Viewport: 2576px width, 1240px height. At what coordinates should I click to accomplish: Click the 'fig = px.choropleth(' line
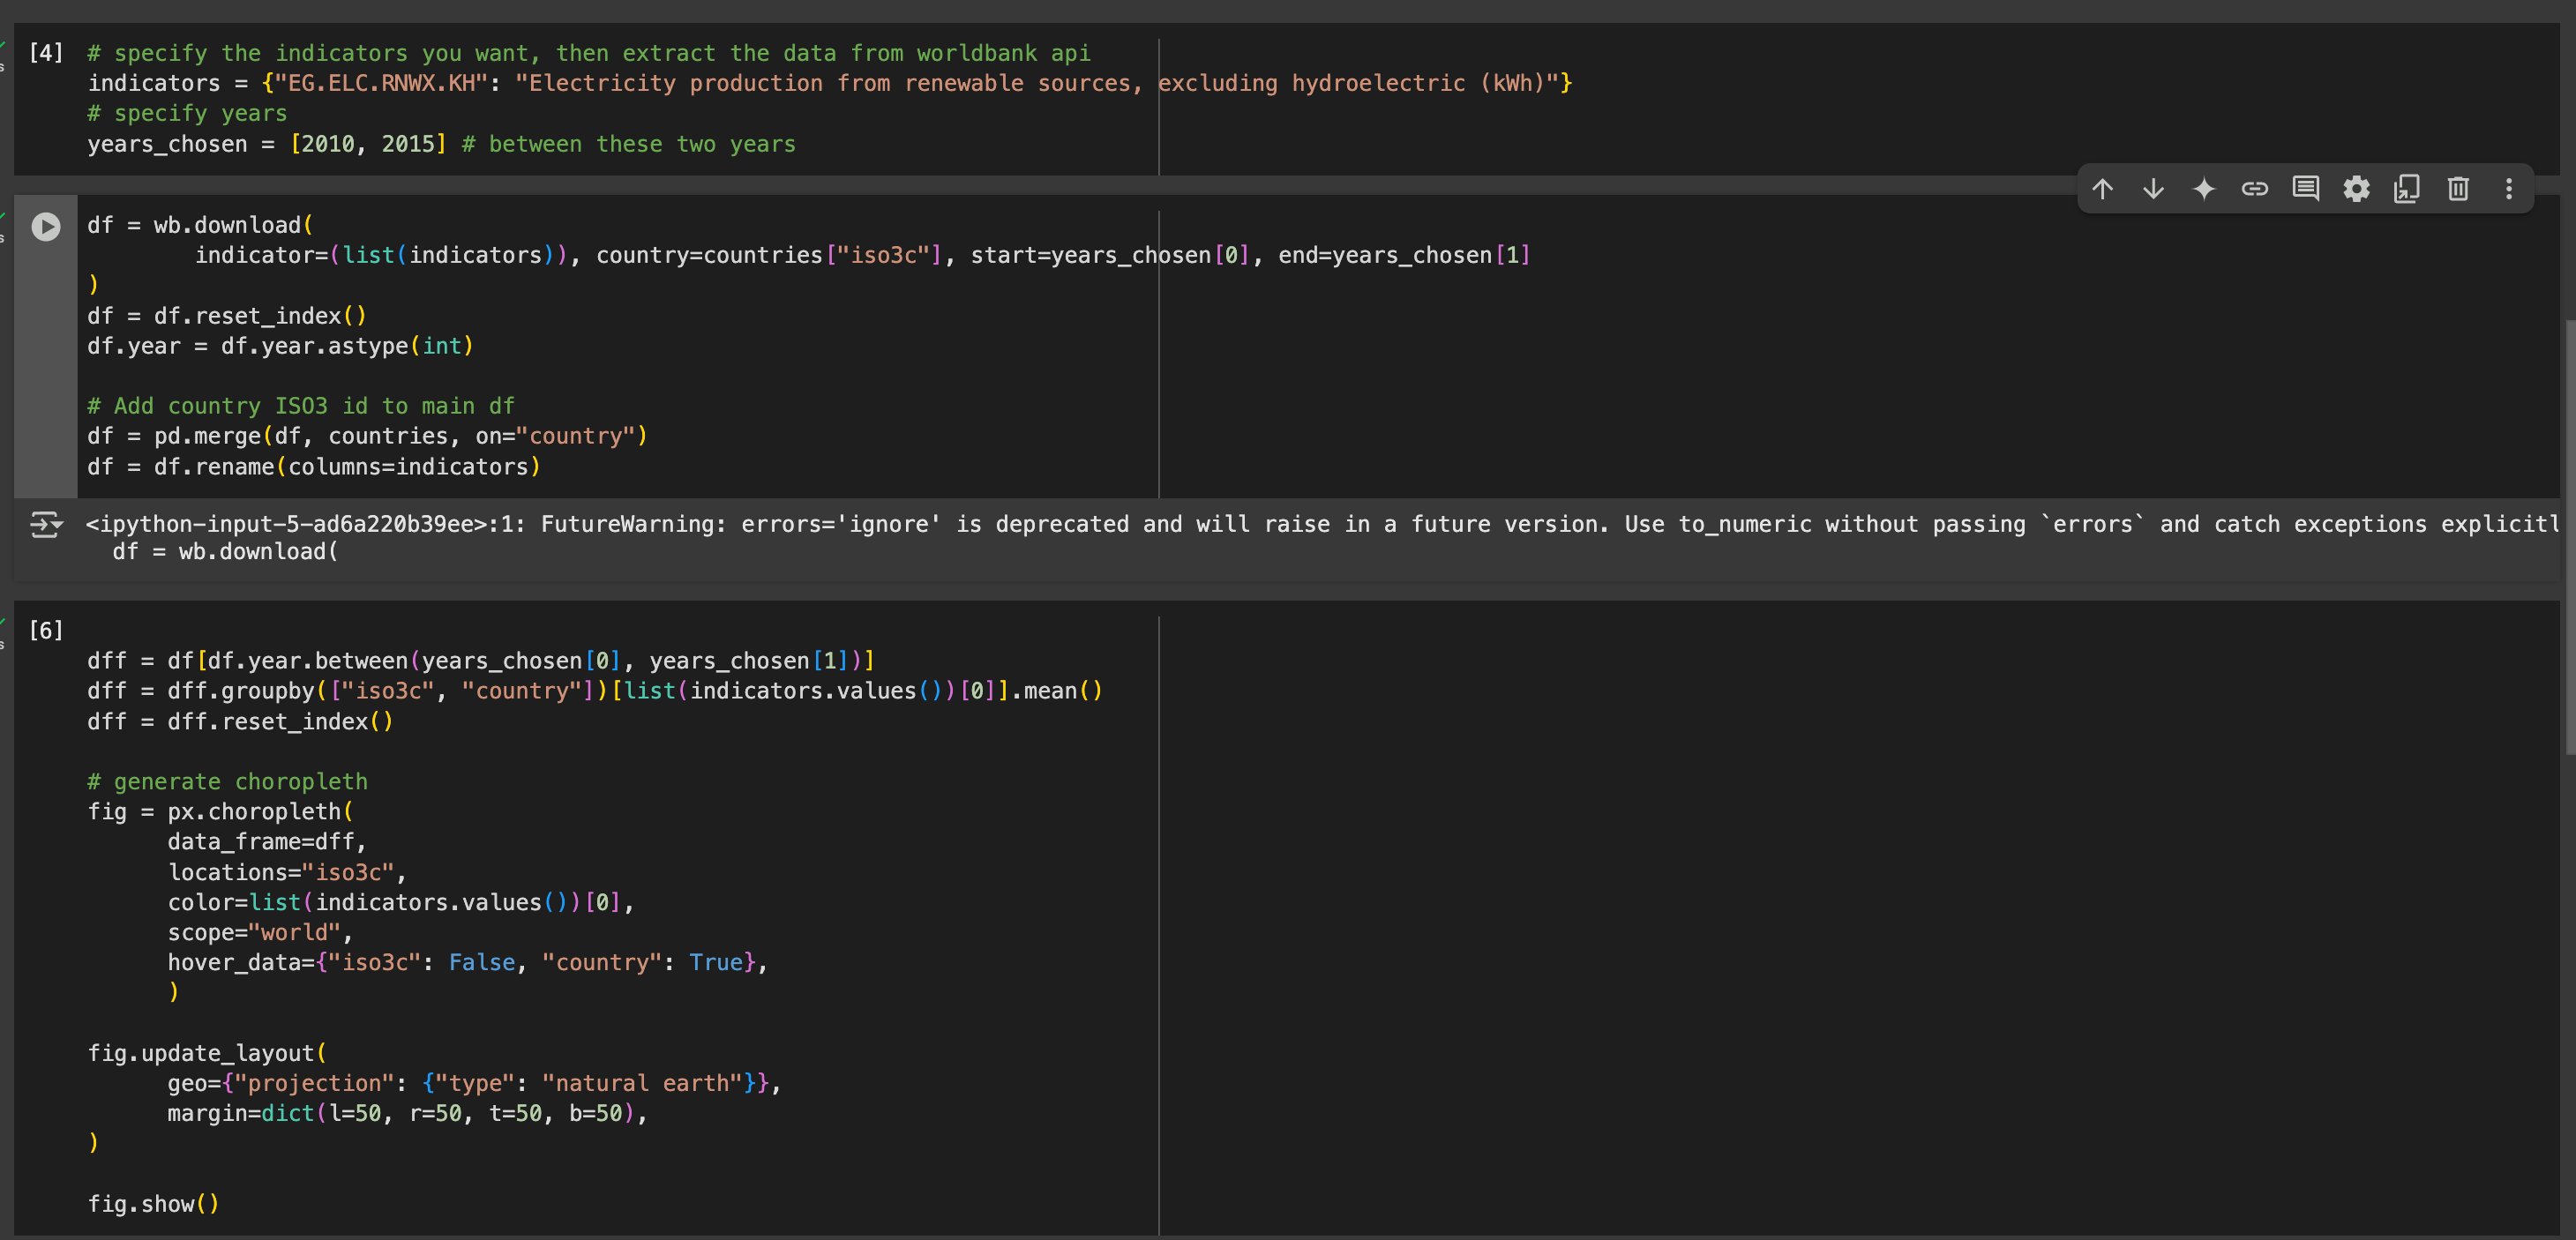(220, 812)
